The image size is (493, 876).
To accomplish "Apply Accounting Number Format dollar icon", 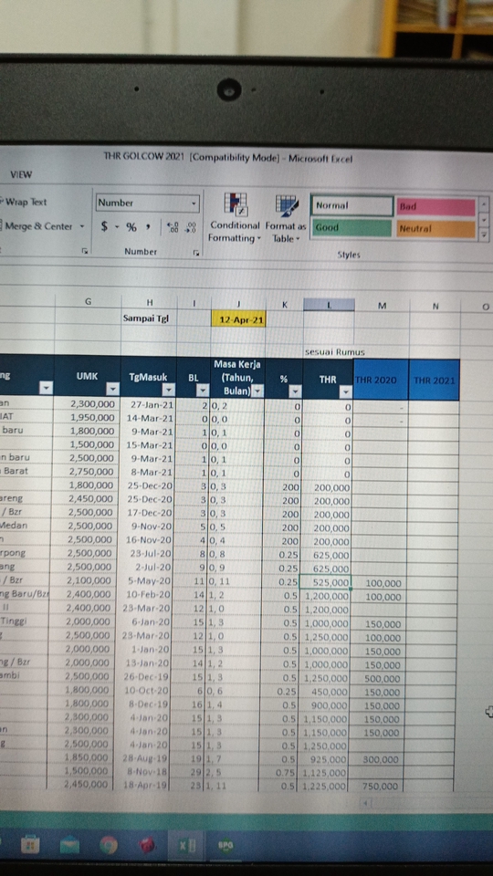I will coord(104,227).
